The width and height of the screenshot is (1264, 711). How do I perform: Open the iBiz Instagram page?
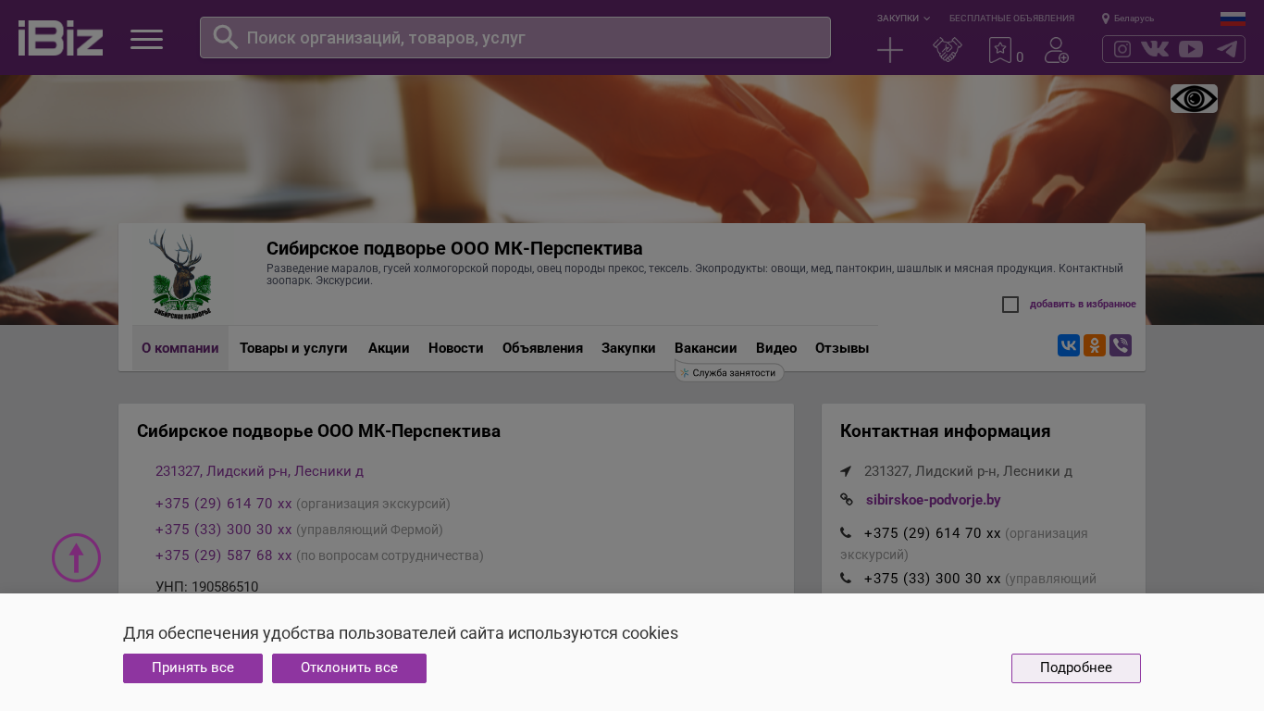[1121, 49]
